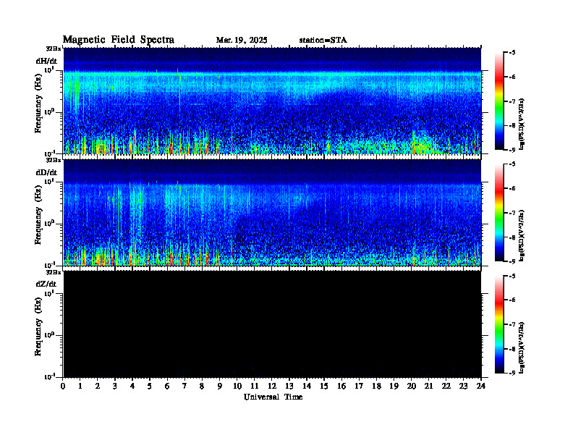Click the -9 label on dH/dt color bar
Screen dimensions: 573x443
coord(512,150)
